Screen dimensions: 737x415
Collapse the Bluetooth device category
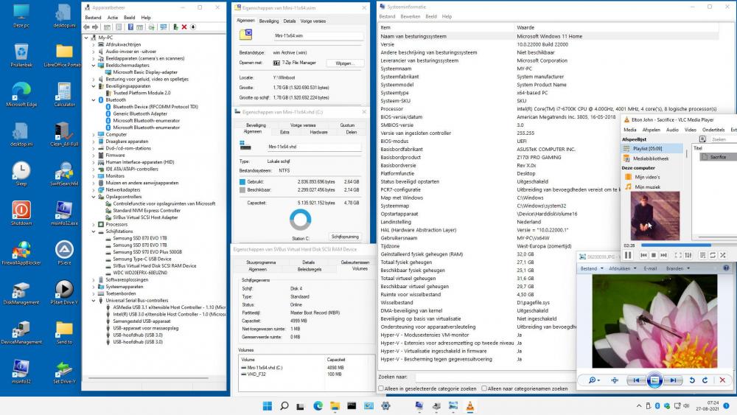click(x=94, y=100)
